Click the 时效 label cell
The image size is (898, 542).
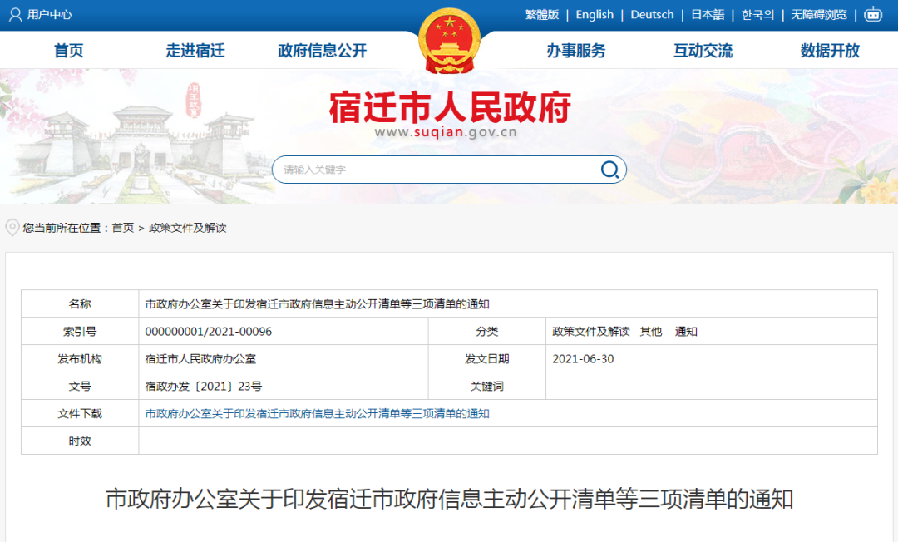pyautogui.click(x=80, y=441)
